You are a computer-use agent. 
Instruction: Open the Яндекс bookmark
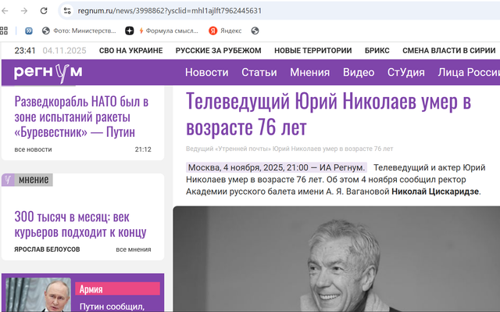pyautogui.click(x=225, y=30)
